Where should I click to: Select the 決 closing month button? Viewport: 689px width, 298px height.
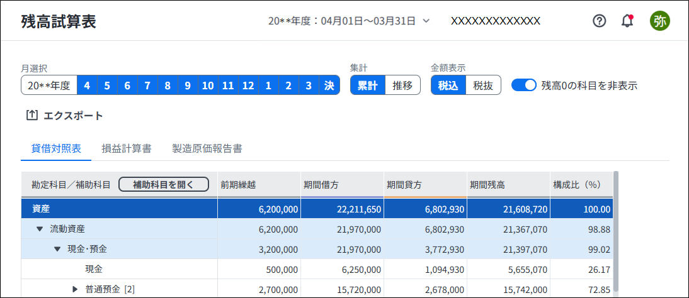(x=329, y=86)
